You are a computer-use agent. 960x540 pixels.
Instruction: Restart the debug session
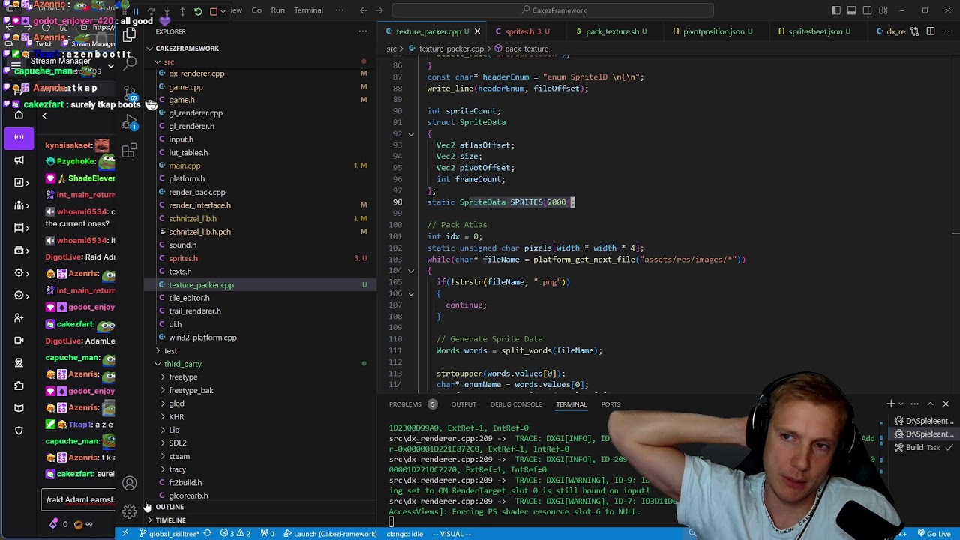point(198,11)
